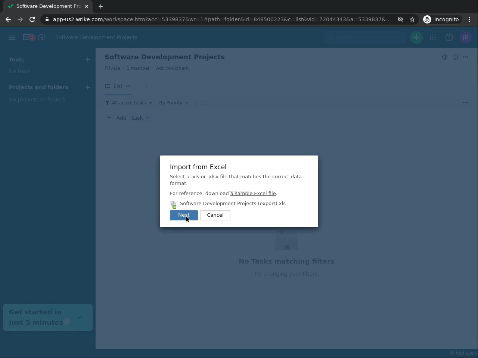Image resolution: width=478 pixels, height=358 pixels.
Task: Click the green create plus button
Action: click(x=416, y=37)
